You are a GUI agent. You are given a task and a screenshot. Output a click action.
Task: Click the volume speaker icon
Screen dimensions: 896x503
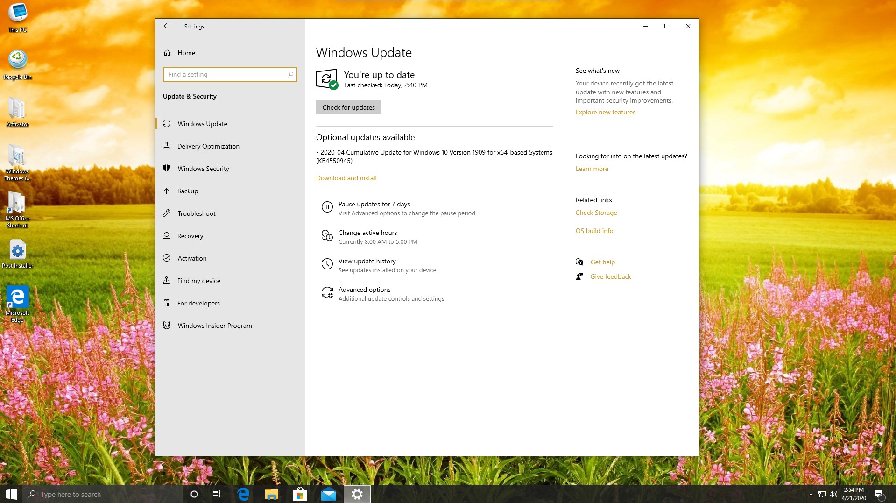pyautogui.click(x=833, y=494)
